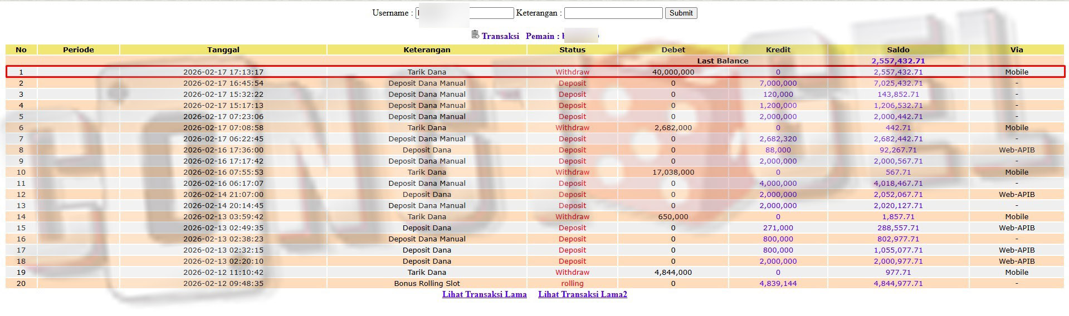Click the Saldo column header

(898, 50)
